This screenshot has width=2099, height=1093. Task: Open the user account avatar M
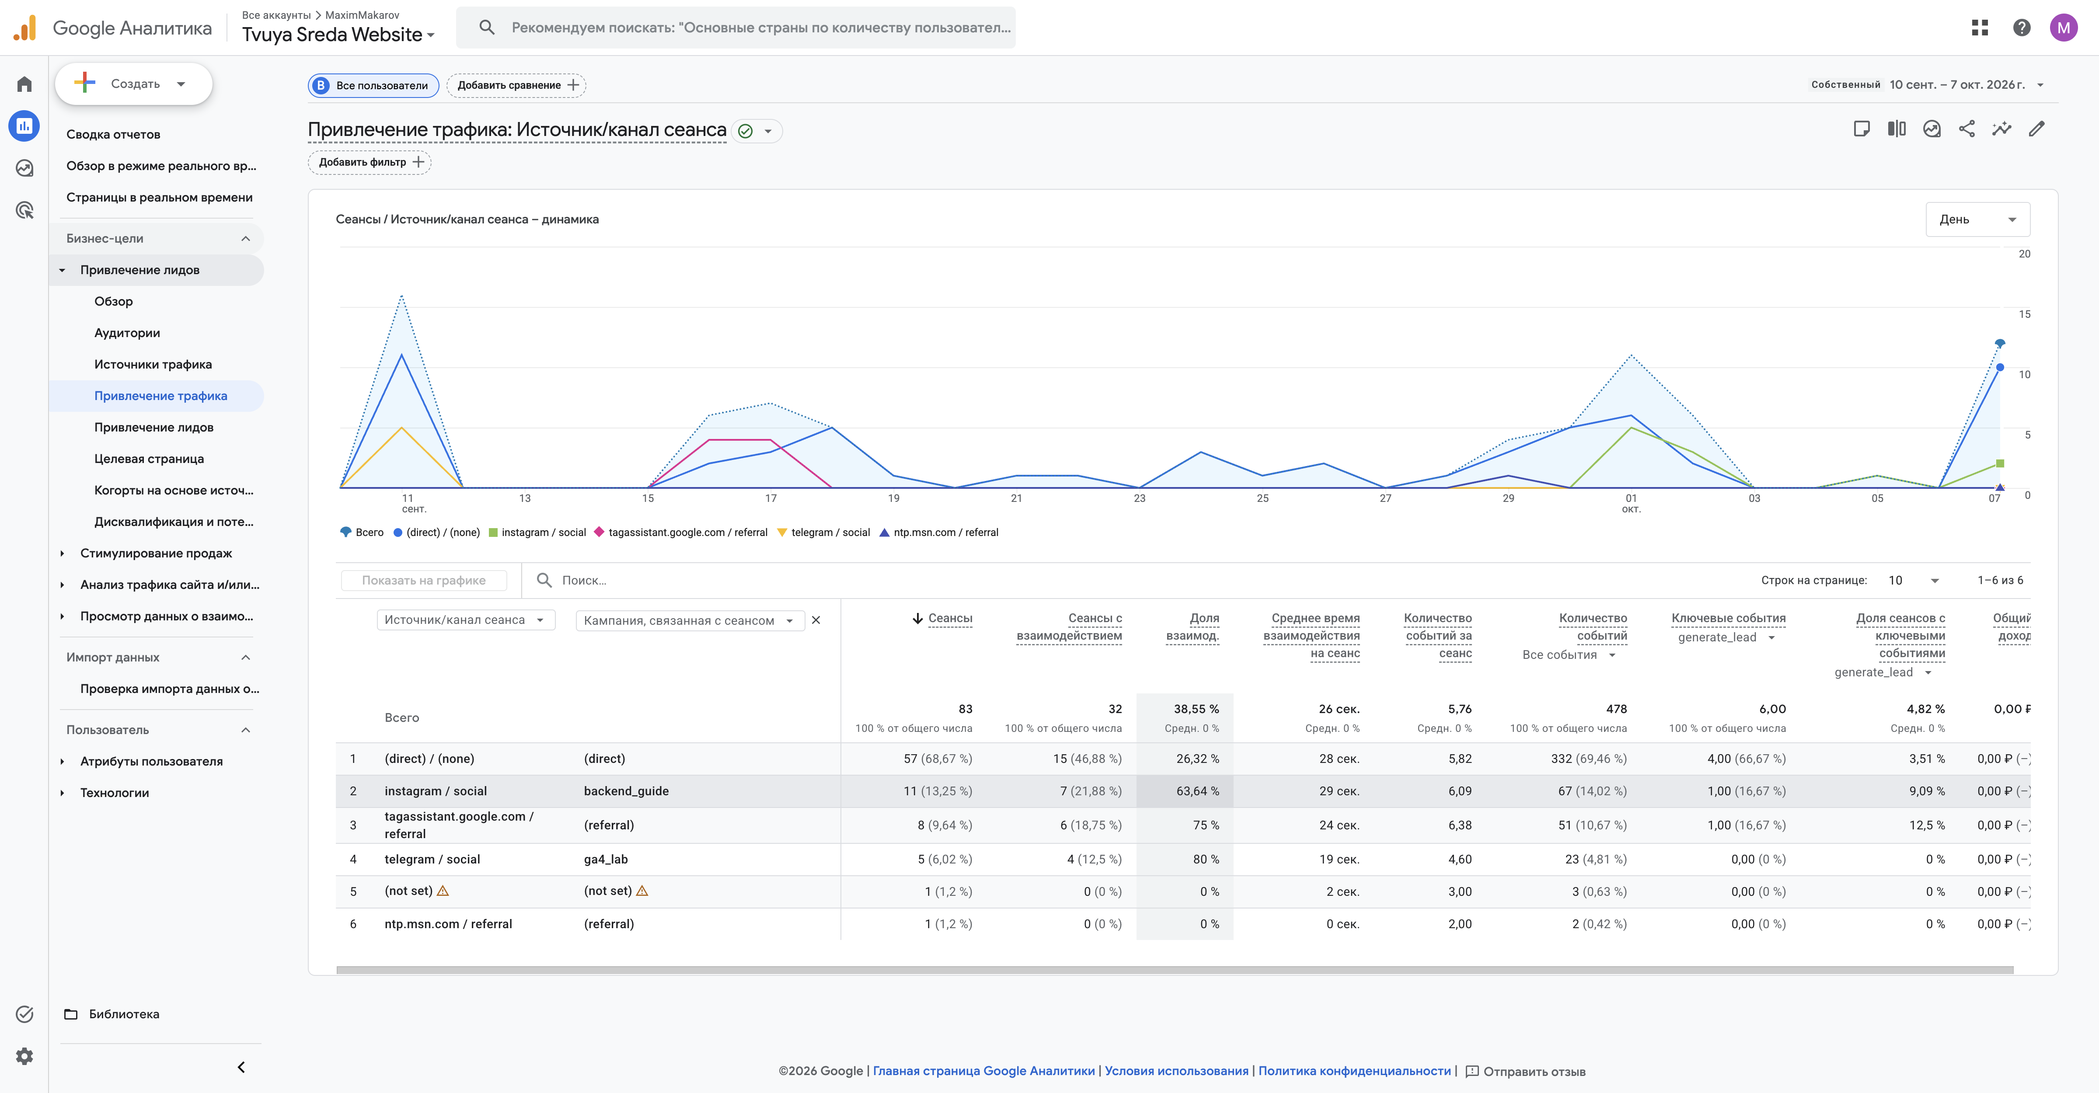coord(2064,28)
